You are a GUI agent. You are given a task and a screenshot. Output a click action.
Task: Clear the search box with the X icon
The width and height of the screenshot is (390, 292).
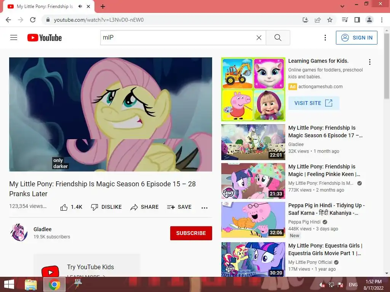(x=259, y=38)
